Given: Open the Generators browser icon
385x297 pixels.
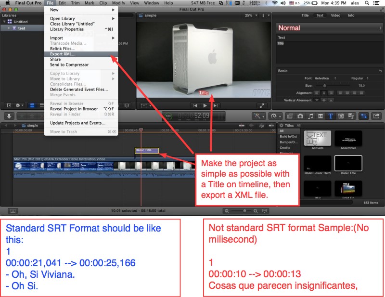Looking at the screenshot, I should click(x=341, y=116).
